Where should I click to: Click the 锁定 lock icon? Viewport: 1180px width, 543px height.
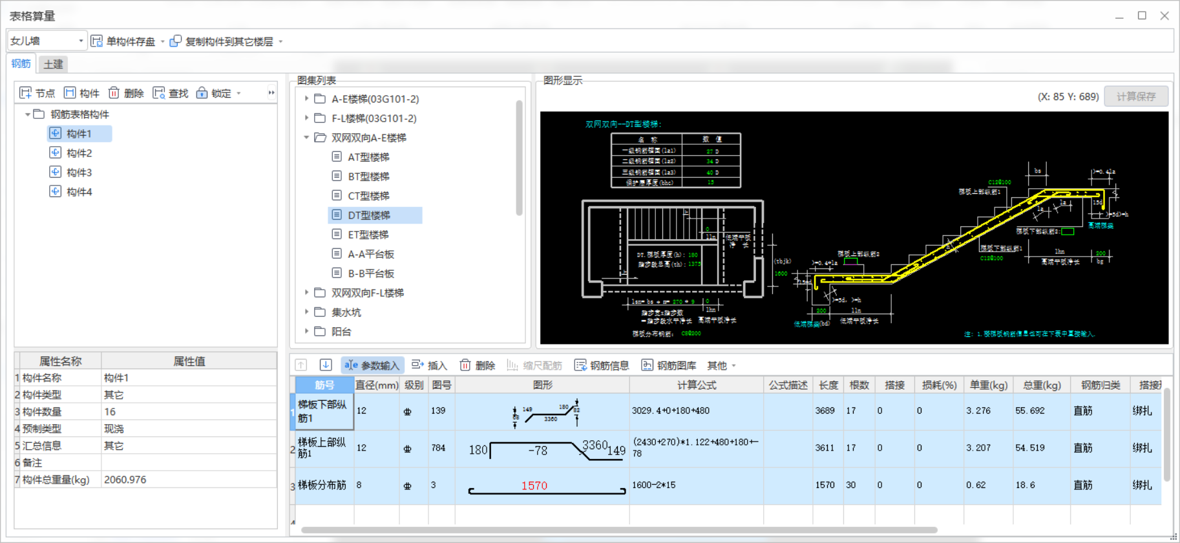click(x=202, y=93)
